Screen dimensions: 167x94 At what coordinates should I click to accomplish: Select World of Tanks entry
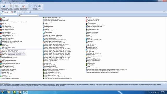pyautogui.click(x=90, y=62)
